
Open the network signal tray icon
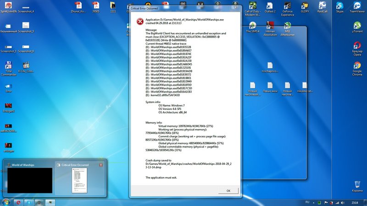tap(337, 203)
